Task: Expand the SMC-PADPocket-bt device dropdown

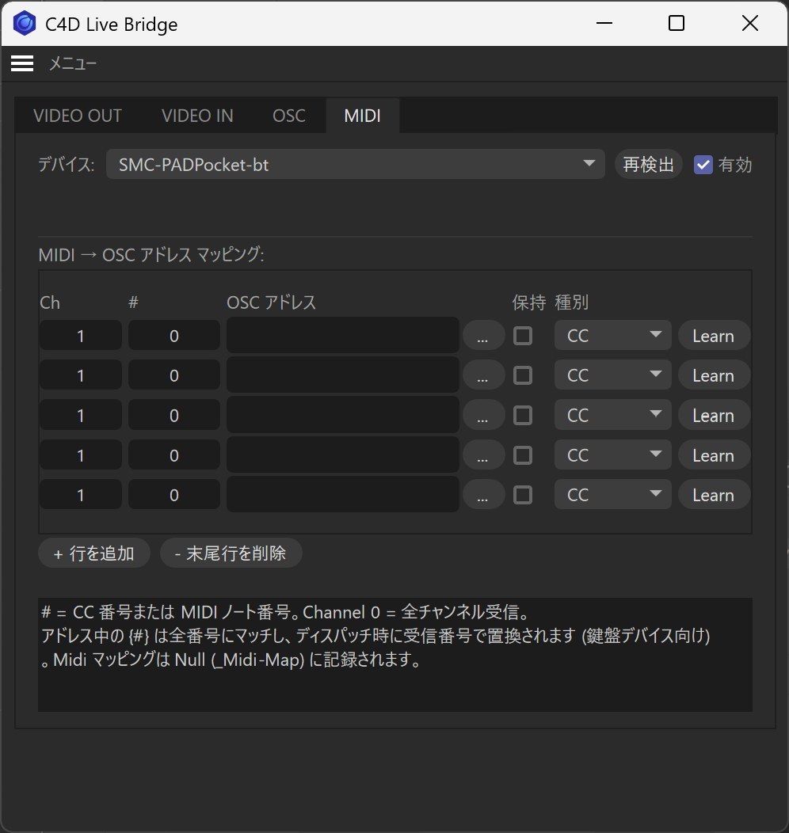Action: (x=356, y=164)
